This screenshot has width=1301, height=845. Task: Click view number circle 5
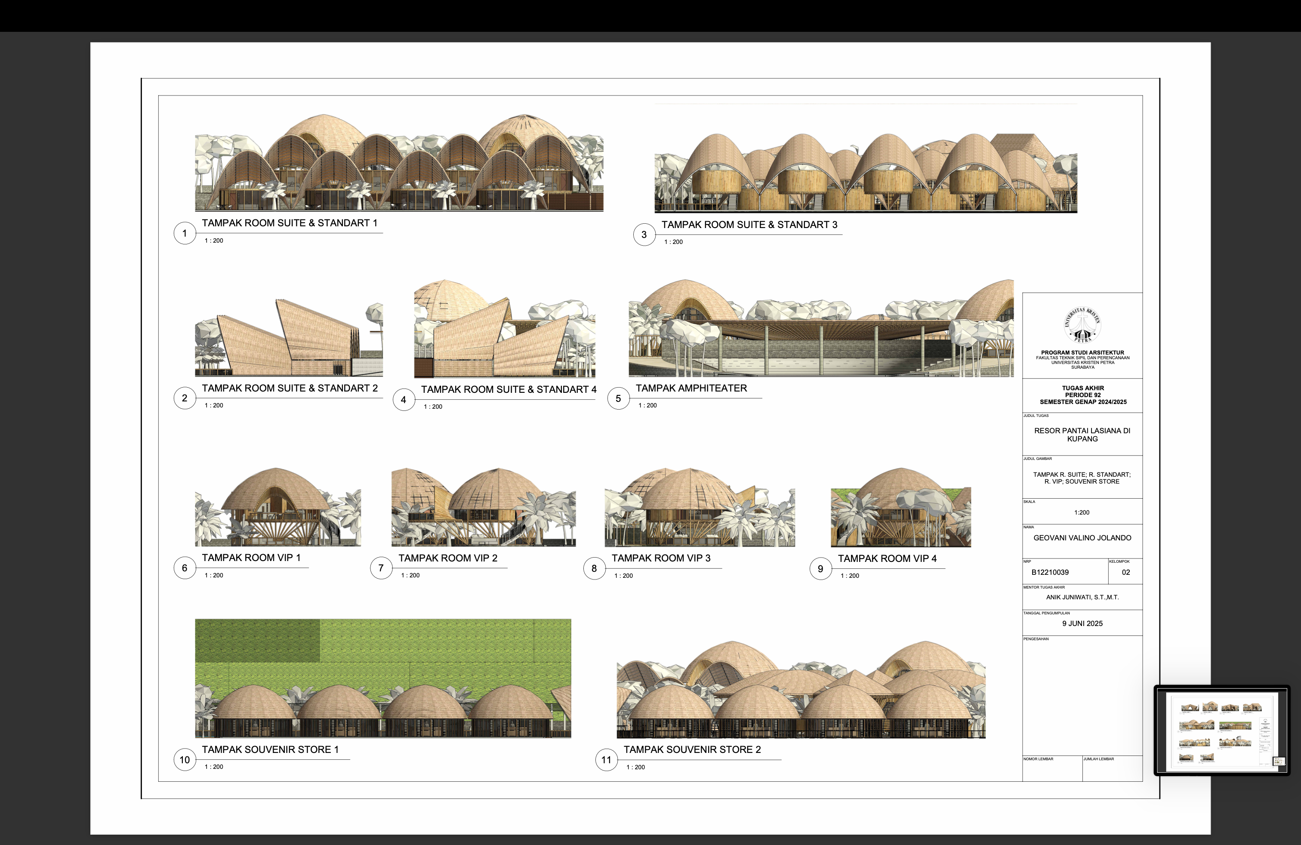pyautogui.click(x=618, y=398)
